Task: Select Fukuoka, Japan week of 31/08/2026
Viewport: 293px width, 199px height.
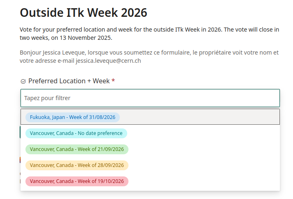Action: point(73,117)
